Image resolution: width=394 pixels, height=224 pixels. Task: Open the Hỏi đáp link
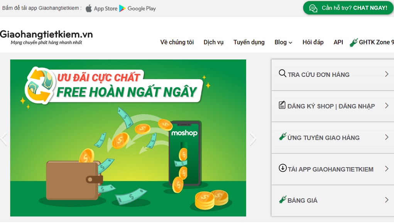click(313, 42)
